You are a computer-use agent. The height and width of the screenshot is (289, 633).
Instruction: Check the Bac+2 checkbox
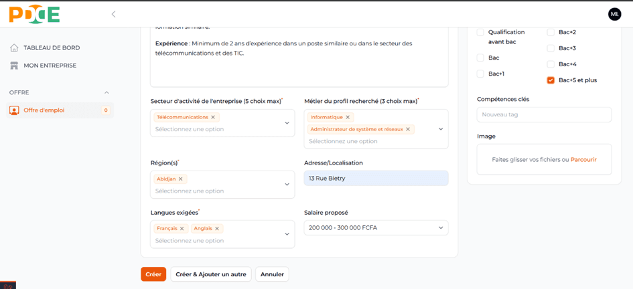(x=551, y=32)
